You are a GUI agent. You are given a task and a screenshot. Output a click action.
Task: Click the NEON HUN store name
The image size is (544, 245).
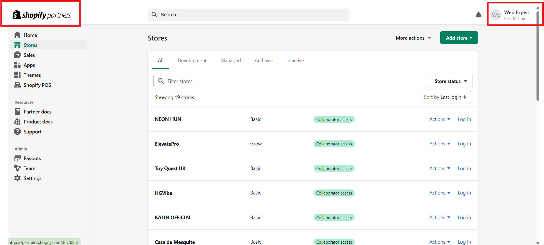tap(168, 119)
